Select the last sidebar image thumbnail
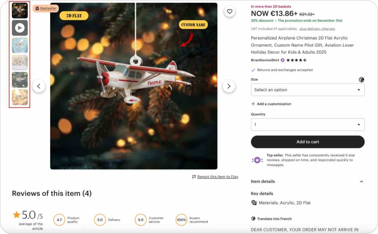 [x=19, y=97]
